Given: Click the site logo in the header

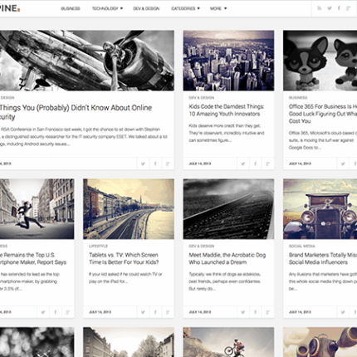Looking at the screenshot, I should pos(10,8).
